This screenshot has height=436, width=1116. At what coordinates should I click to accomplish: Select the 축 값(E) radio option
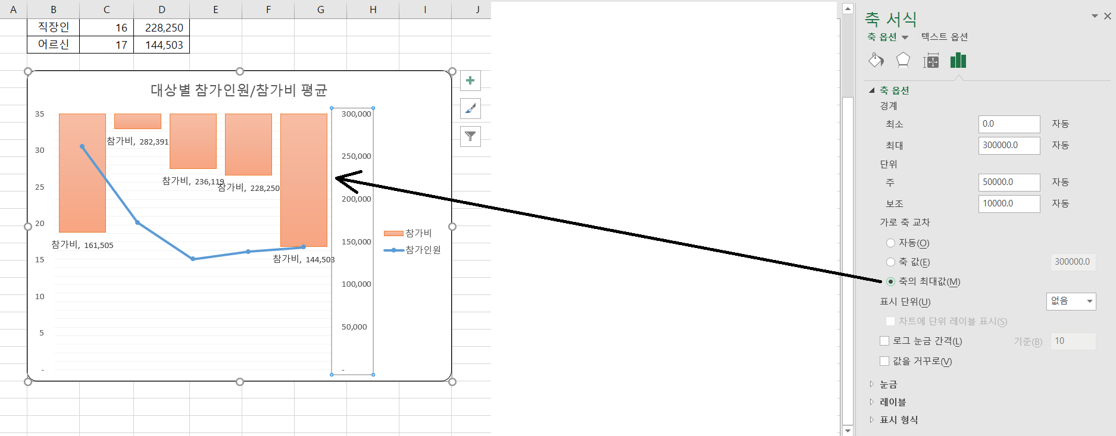tap(890, 262)
